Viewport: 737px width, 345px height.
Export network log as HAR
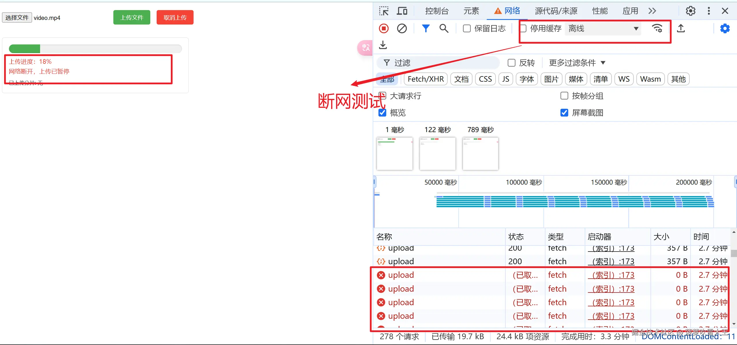681,28
